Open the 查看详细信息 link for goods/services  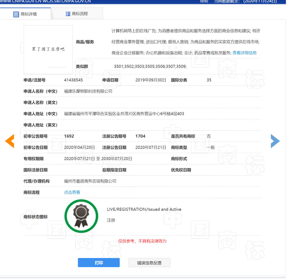(x=244, y=53)
